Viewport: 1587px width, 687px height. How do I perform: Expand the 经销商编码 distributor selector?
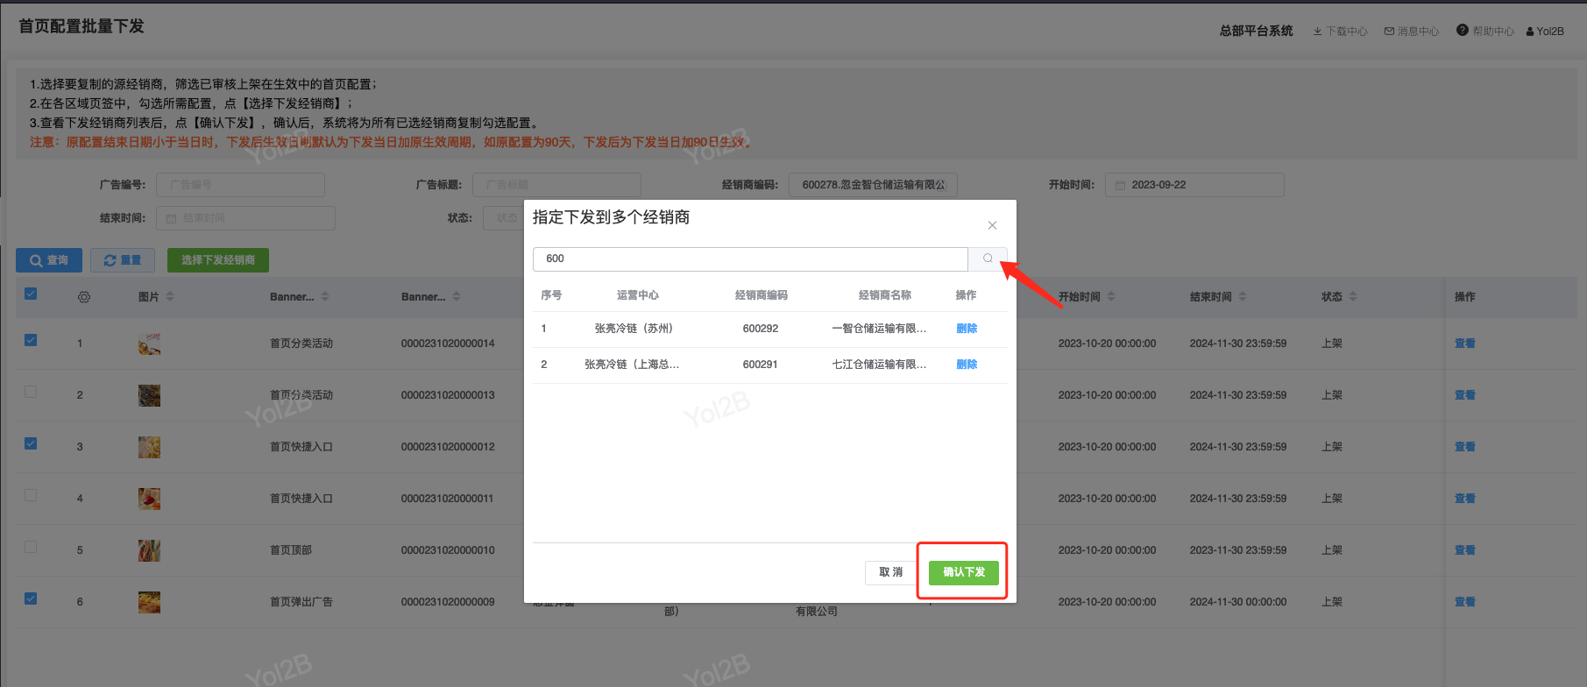tap(873, 185)
